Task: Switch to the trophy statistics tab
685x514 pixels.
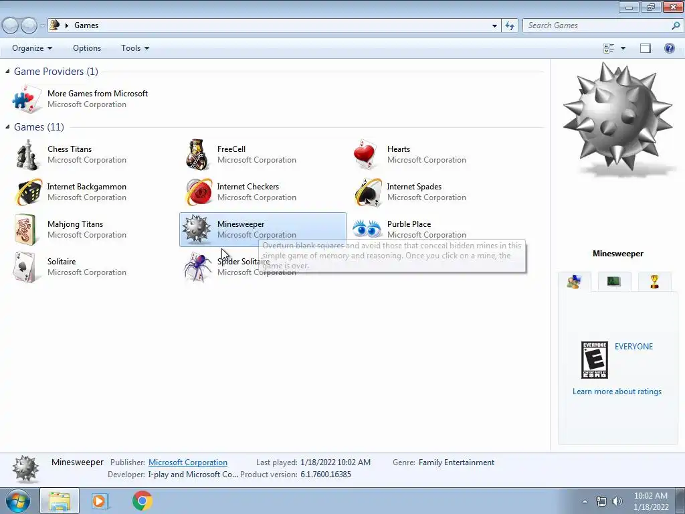Action: click(x=654, y=282)
